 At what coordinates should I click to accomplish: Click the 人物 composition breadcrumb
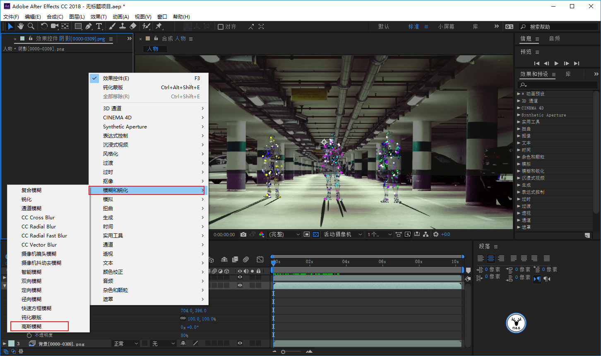[153, 49]
